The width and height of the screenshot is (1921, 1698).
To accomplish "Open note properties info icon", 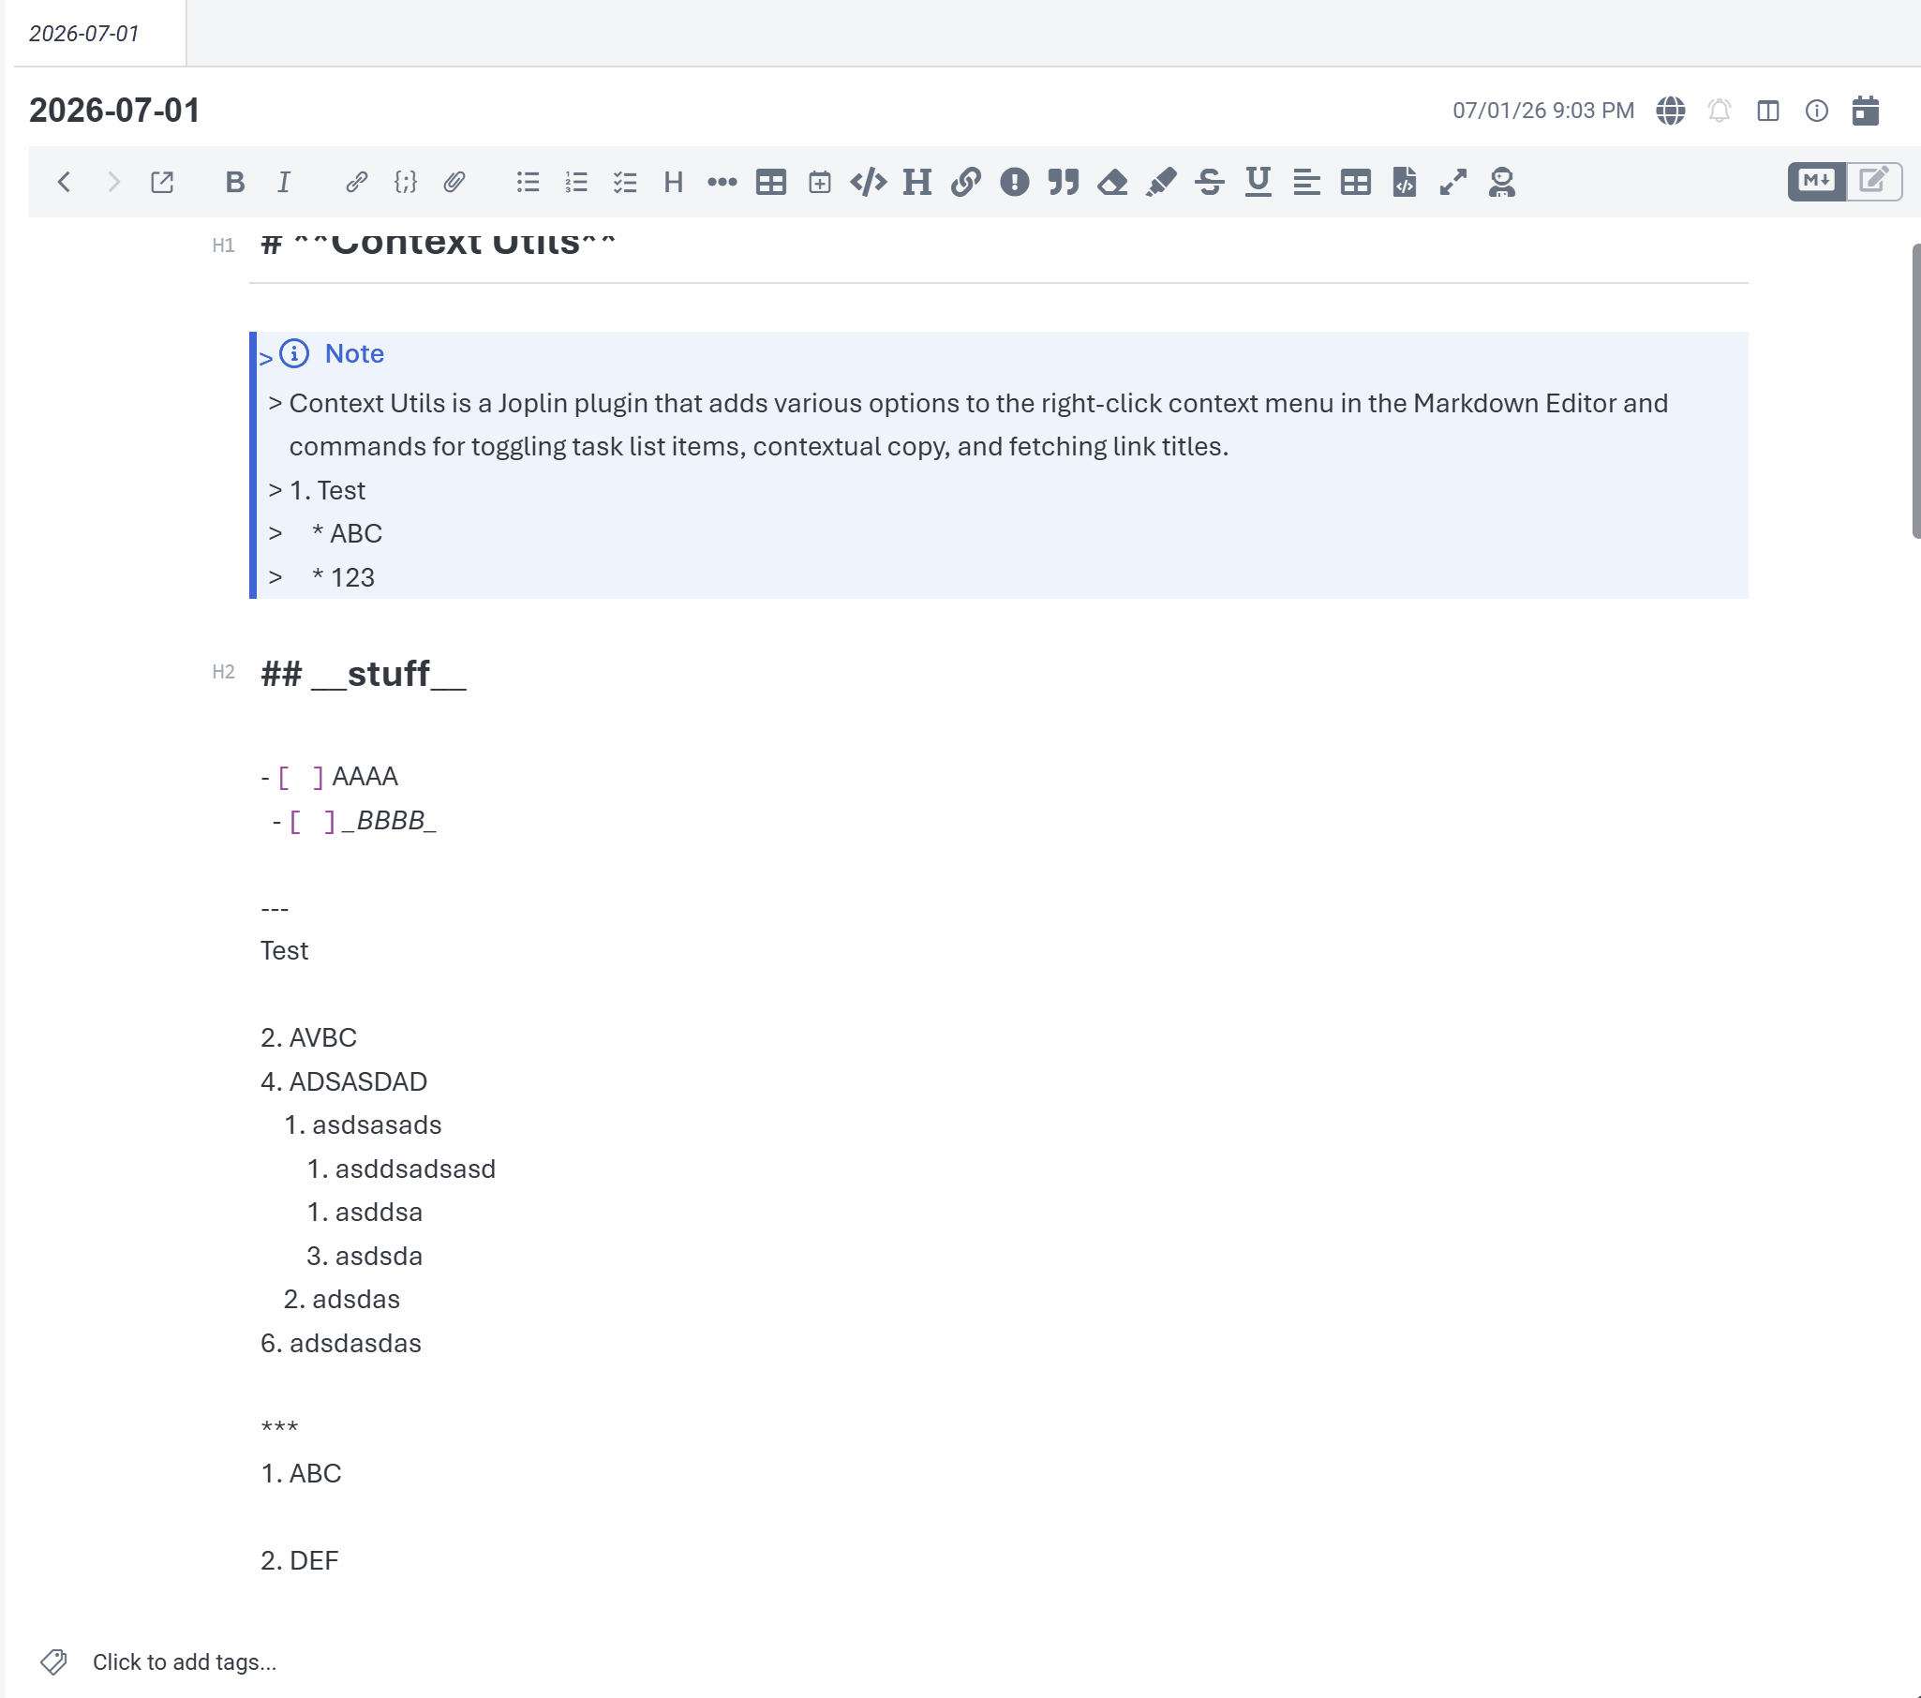I will click(x=1817, y=111).
